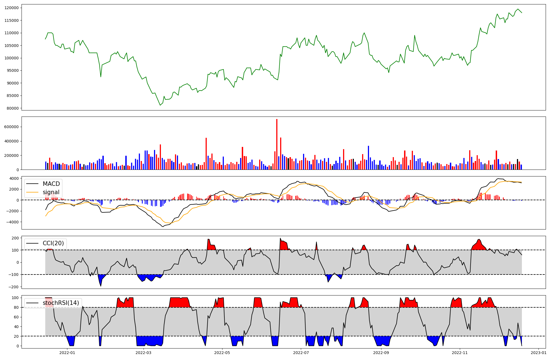The width and height of the screenshot is (552, 359).
Task: Click the 2022-05 x-axis date label
Action: [x=222, y=353]
